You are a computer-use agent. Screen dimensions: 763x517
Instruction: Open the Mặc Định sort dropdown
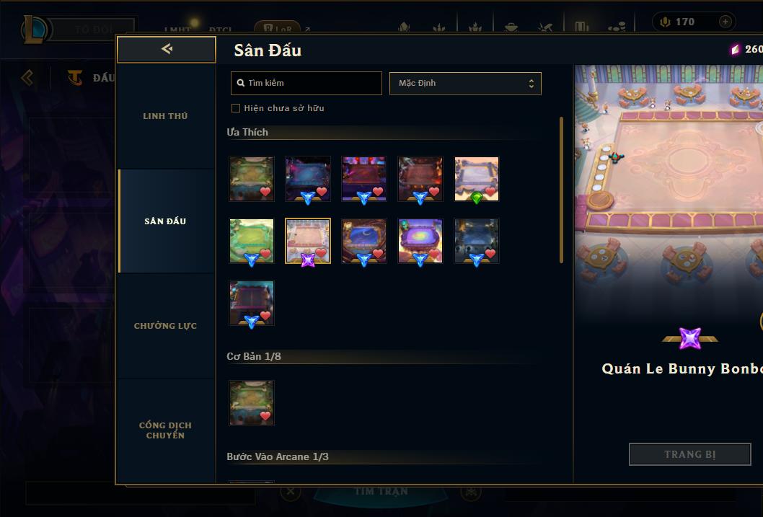coord(465,83)
